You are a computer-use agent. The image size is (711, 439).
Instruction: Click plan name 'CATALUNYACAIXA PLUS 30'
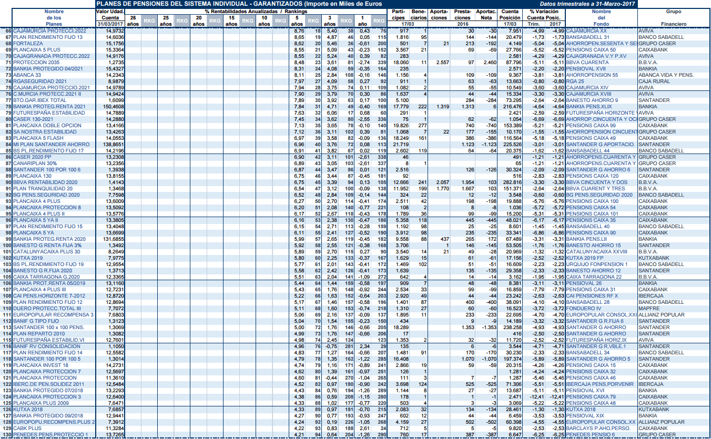pyautogui.click(x=46, y=252)
